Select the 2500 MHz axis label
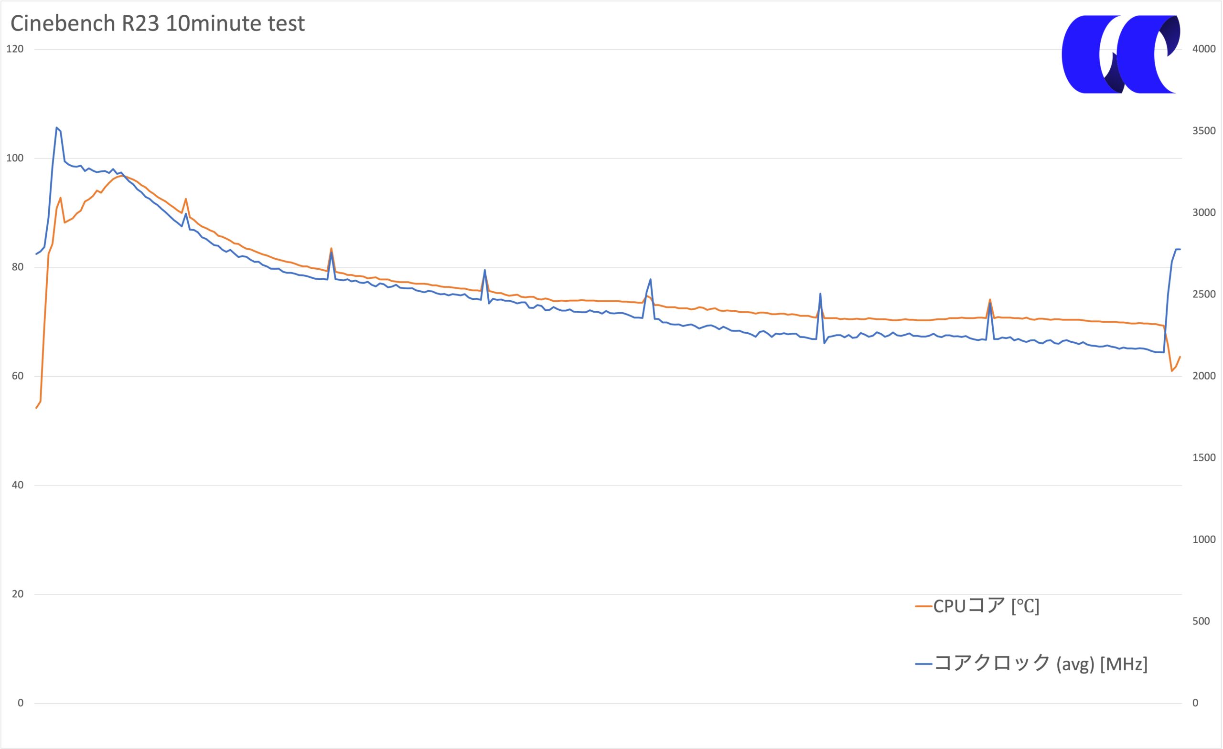The image size is (1223, 749). 1203,294
